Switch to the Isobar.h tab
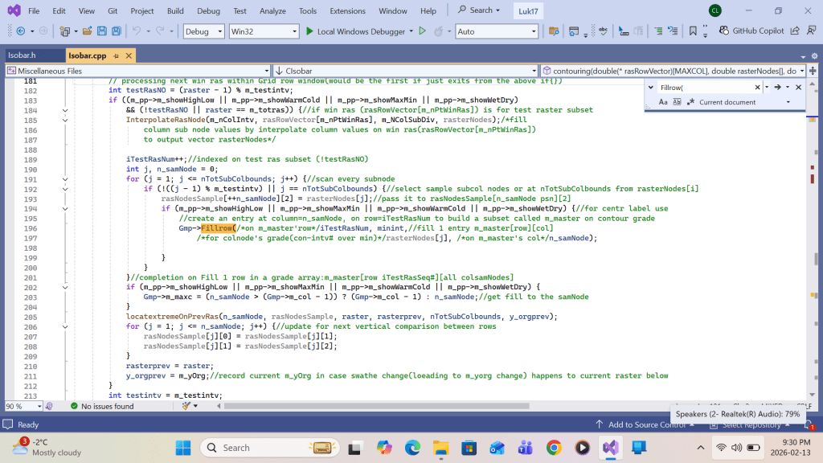This screenshot has width=823, height=463. coord(23,55)
